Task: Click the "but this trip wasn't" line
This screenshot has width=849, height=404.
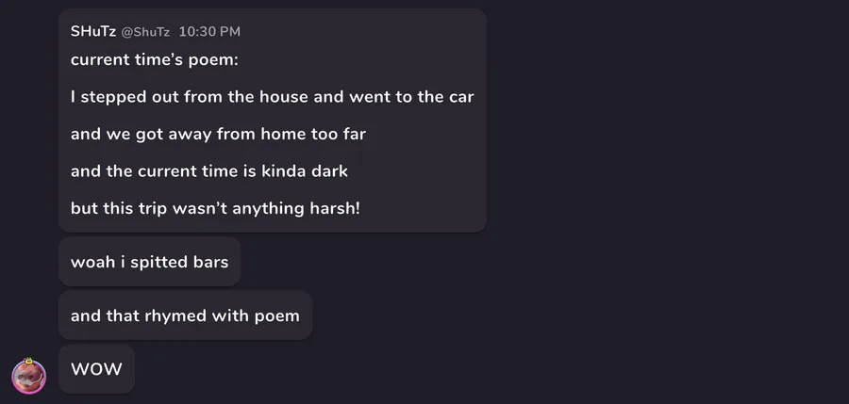Action: pos(215,208)
